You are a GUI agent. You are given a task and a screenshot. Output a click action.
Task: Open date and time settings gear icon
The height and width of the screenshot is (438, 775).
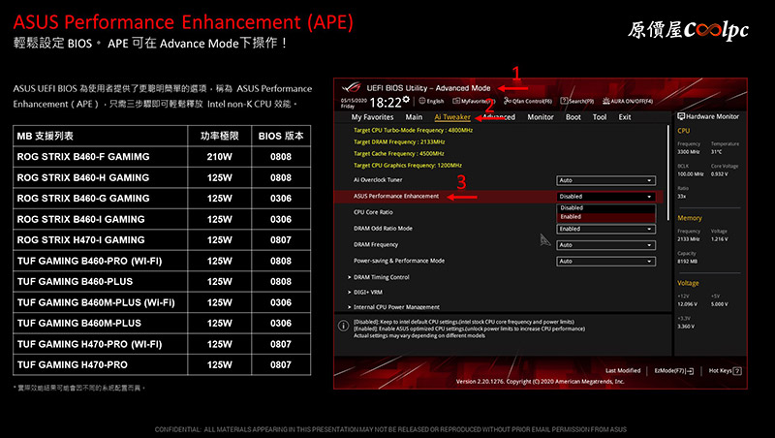tap(406, 100)
